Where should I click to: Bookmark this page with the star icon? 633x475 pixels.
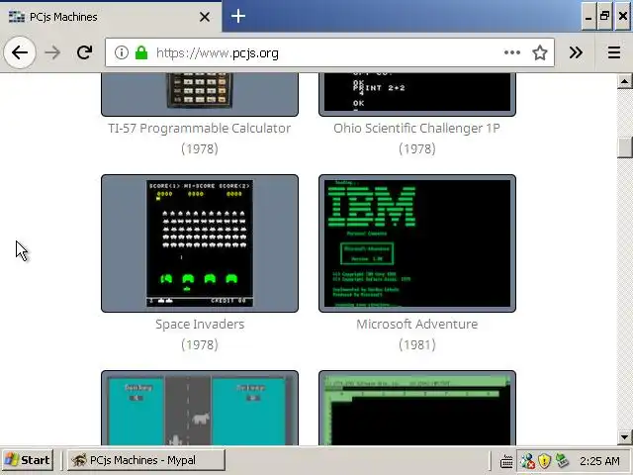(540, 52)
